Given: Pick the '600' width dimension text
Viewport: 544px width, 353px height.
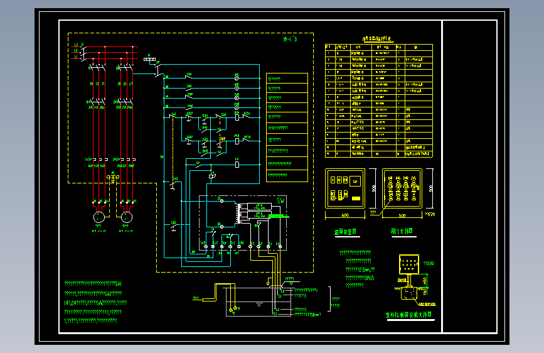Looking at the screenshot, I should point(345,215).
